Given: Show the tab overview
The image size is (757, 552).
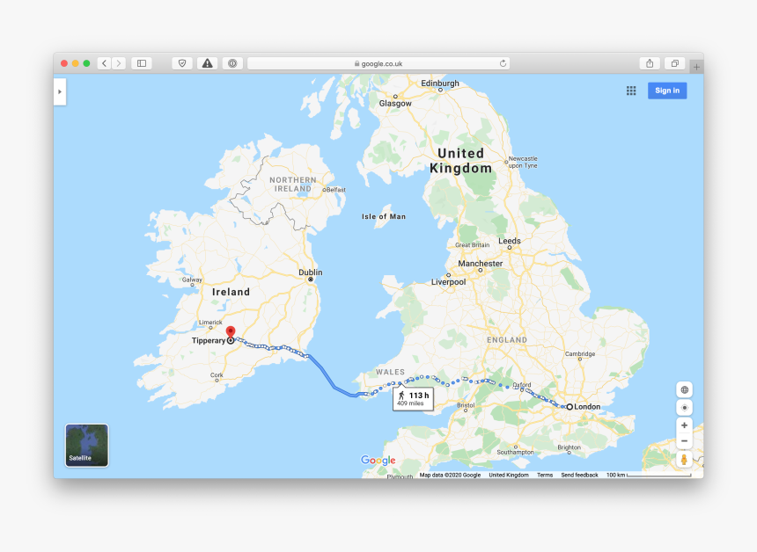Looking at the screenshot, I should click(675, 63).
